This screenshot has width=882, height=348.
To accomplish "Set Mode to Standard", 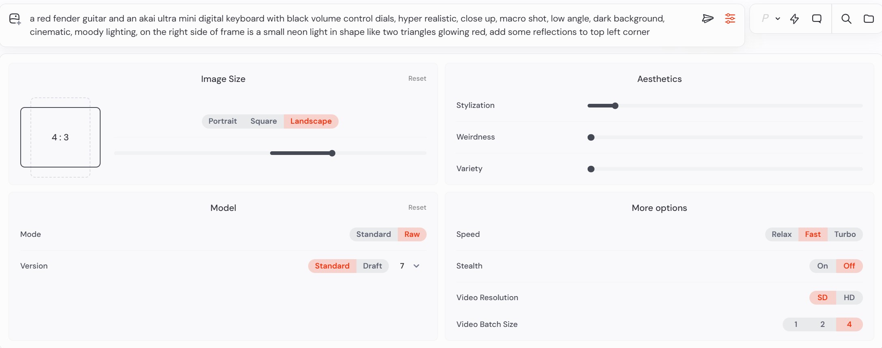I will [373, 234].
